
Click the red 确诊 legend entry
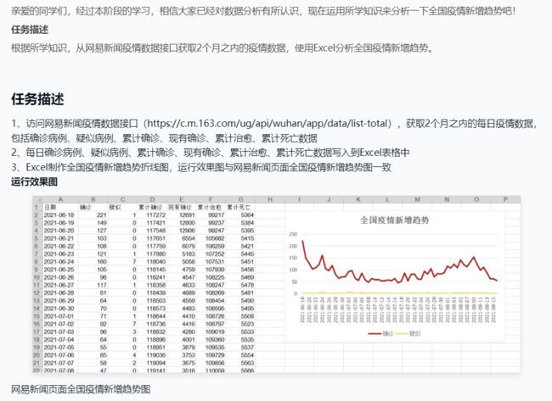(381, 333)
